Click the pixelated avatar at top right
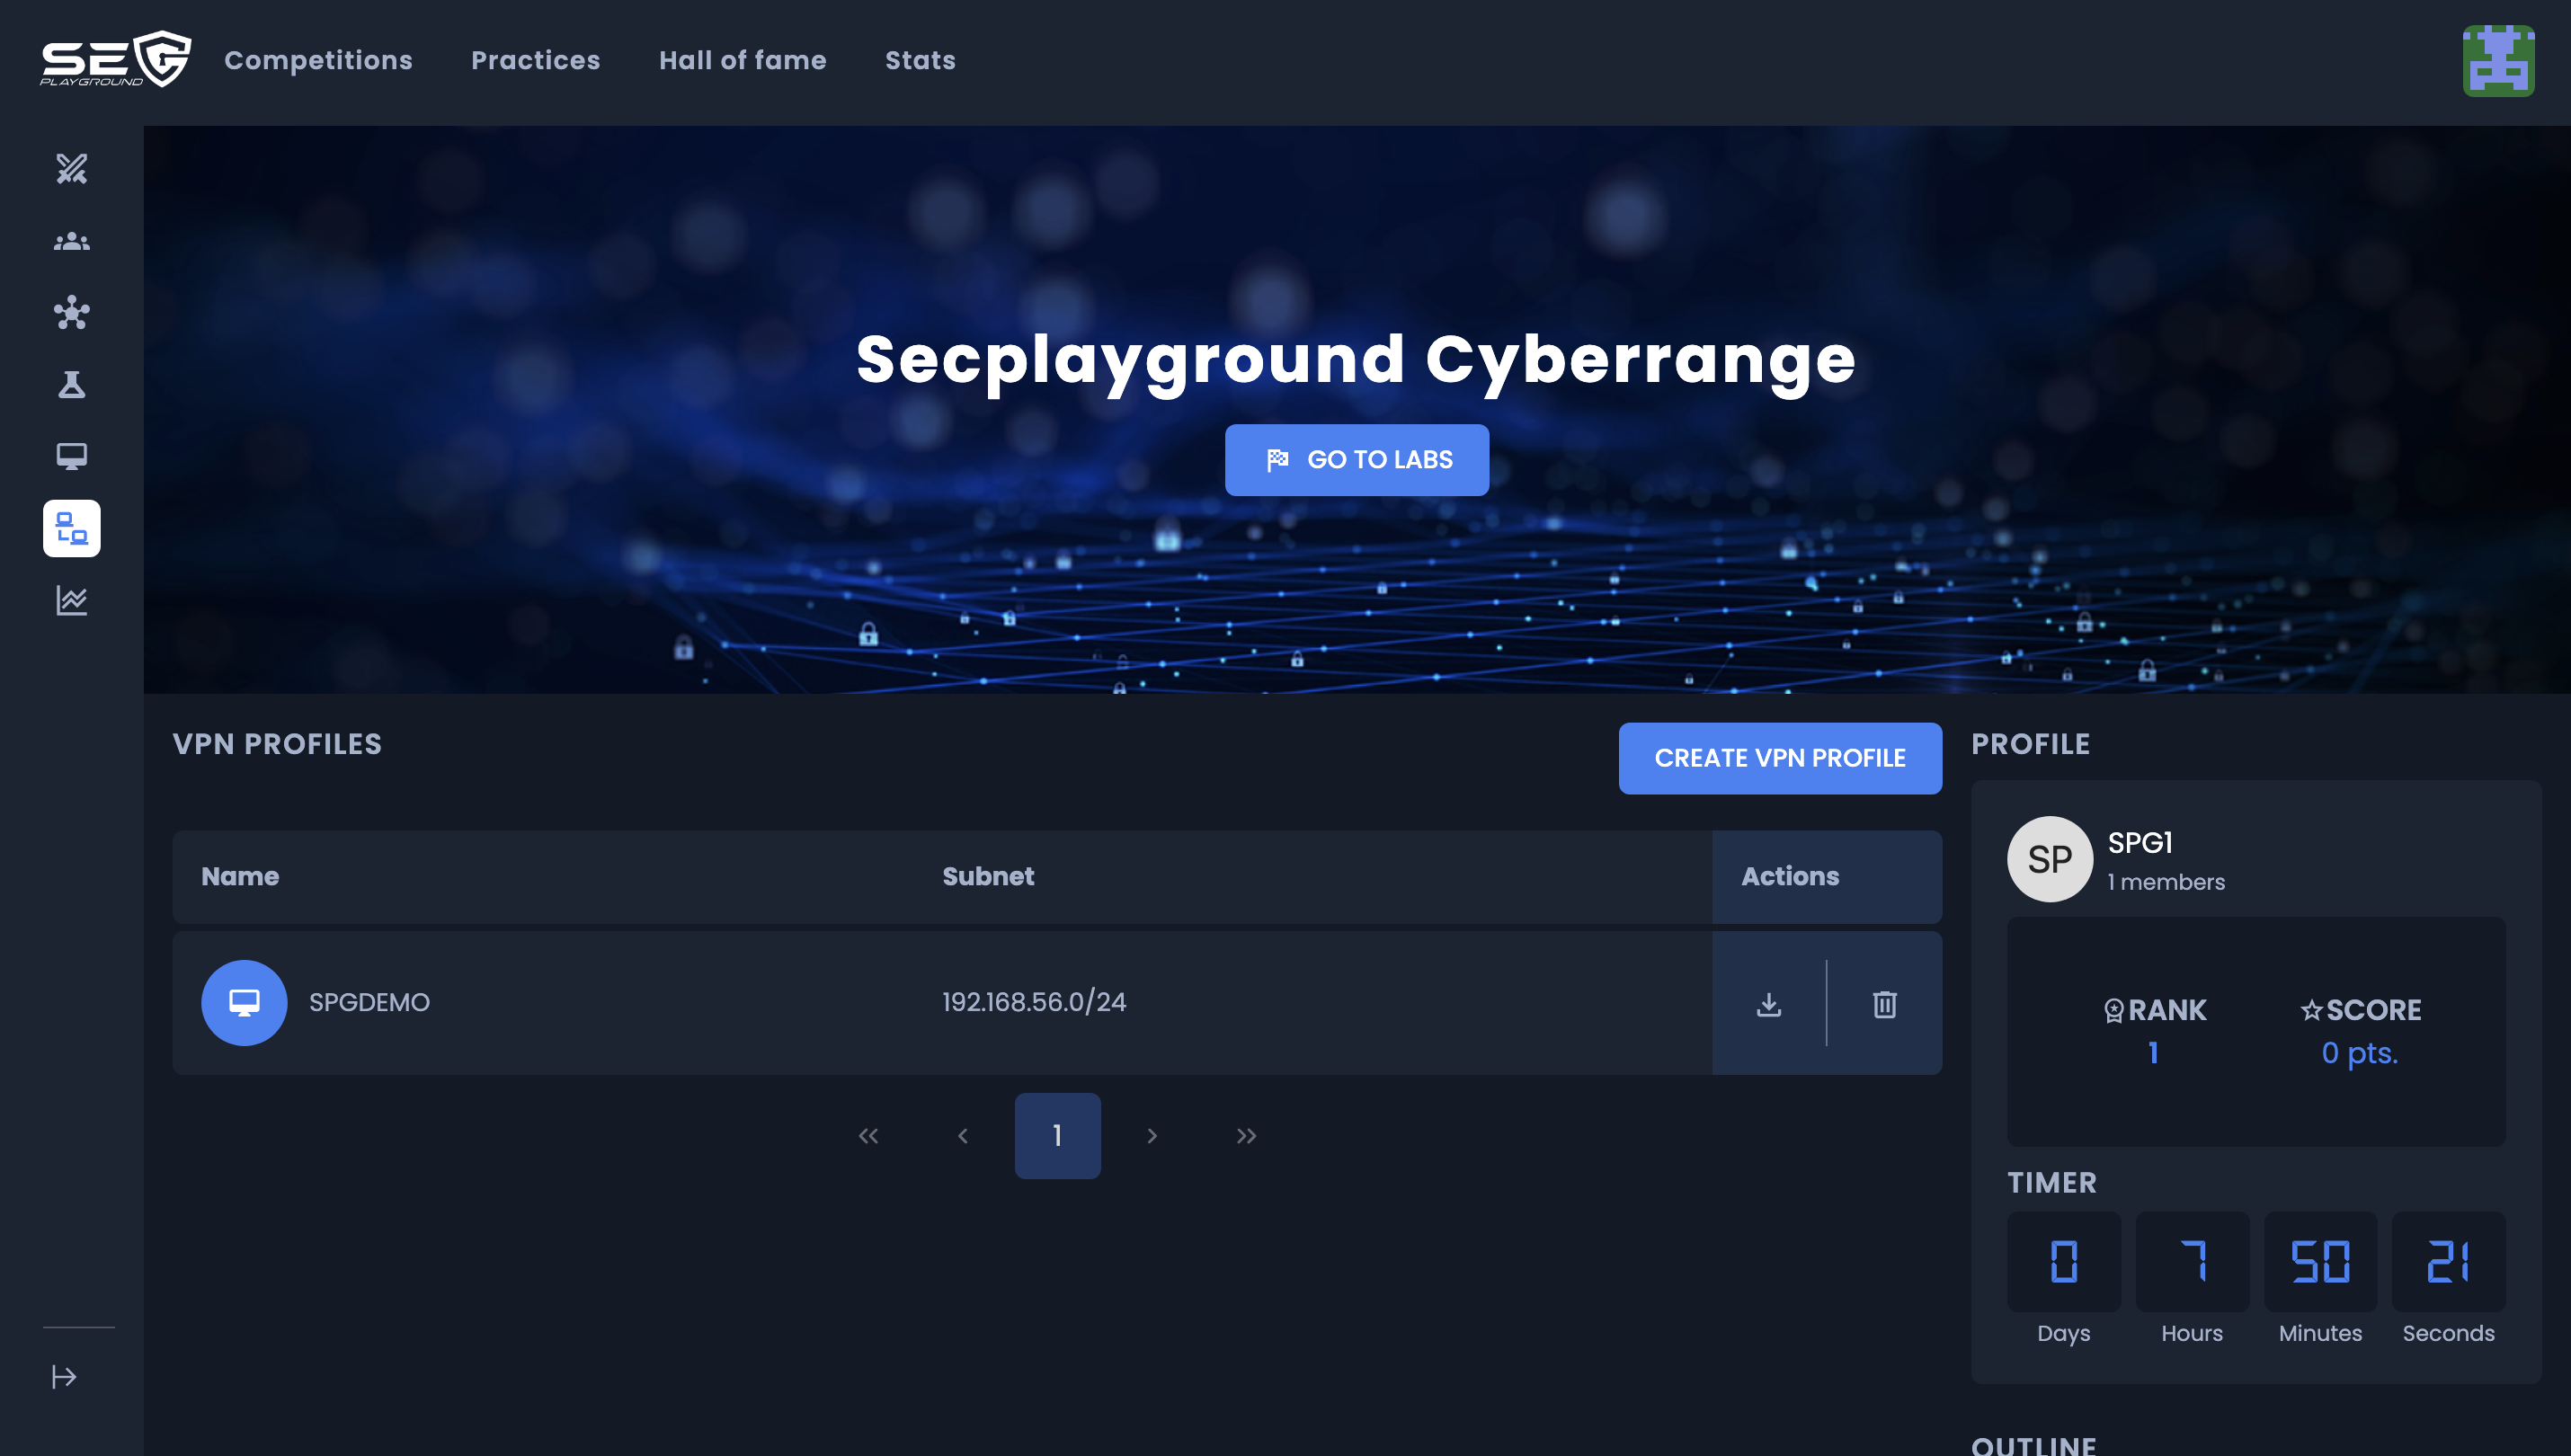This screenshot has width=2571, height=1456. 2500,61
